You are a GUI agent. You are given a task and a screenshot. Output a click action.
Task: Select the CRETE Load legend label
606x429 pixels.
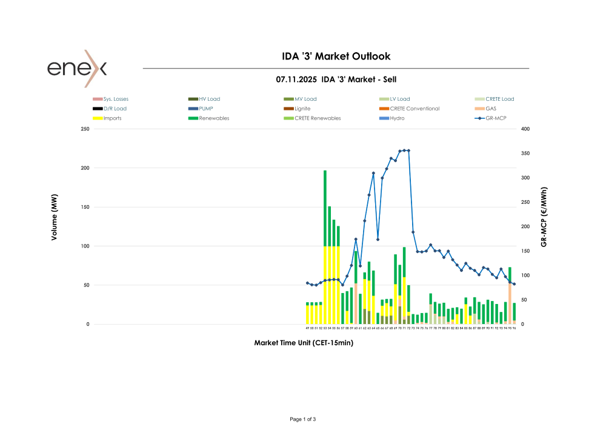499,99
